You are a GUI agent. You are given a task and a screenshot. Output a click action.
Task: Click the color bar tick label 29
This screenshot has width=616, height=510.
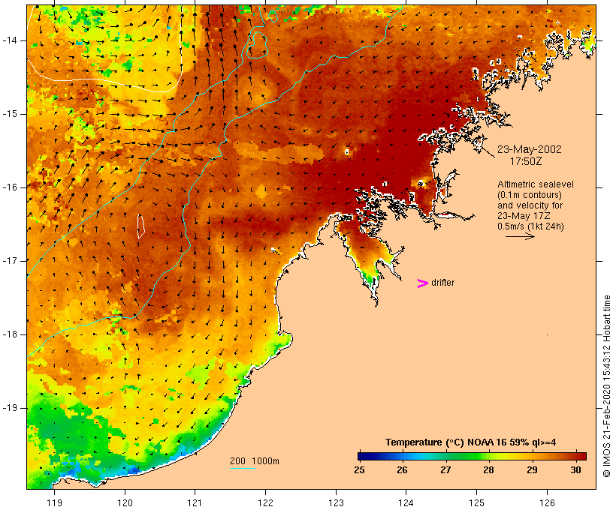(532, 470)
